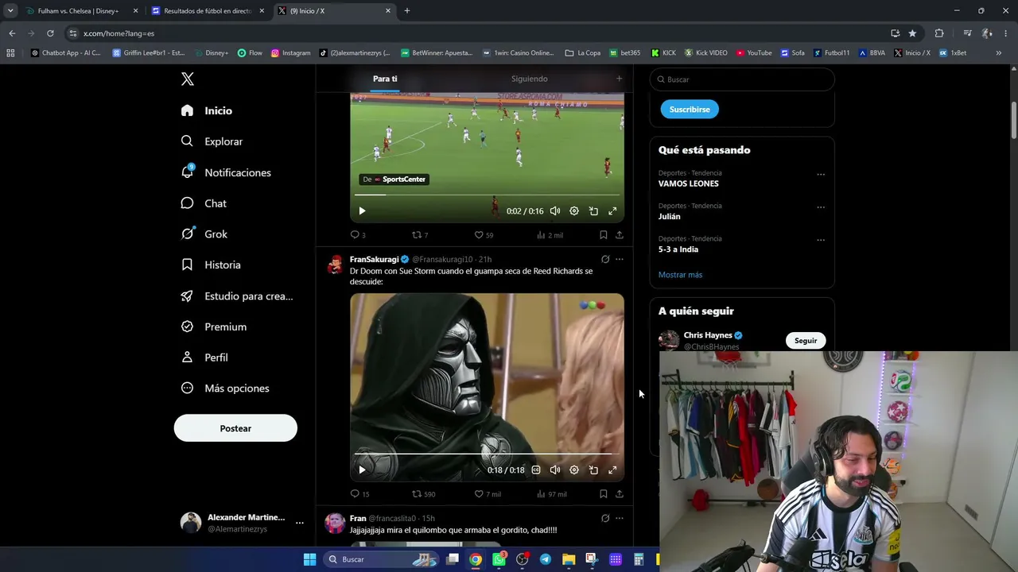Enter fullscreen on SportsCenter video
Screen dimensions: 1018x572
coord(612,211)
